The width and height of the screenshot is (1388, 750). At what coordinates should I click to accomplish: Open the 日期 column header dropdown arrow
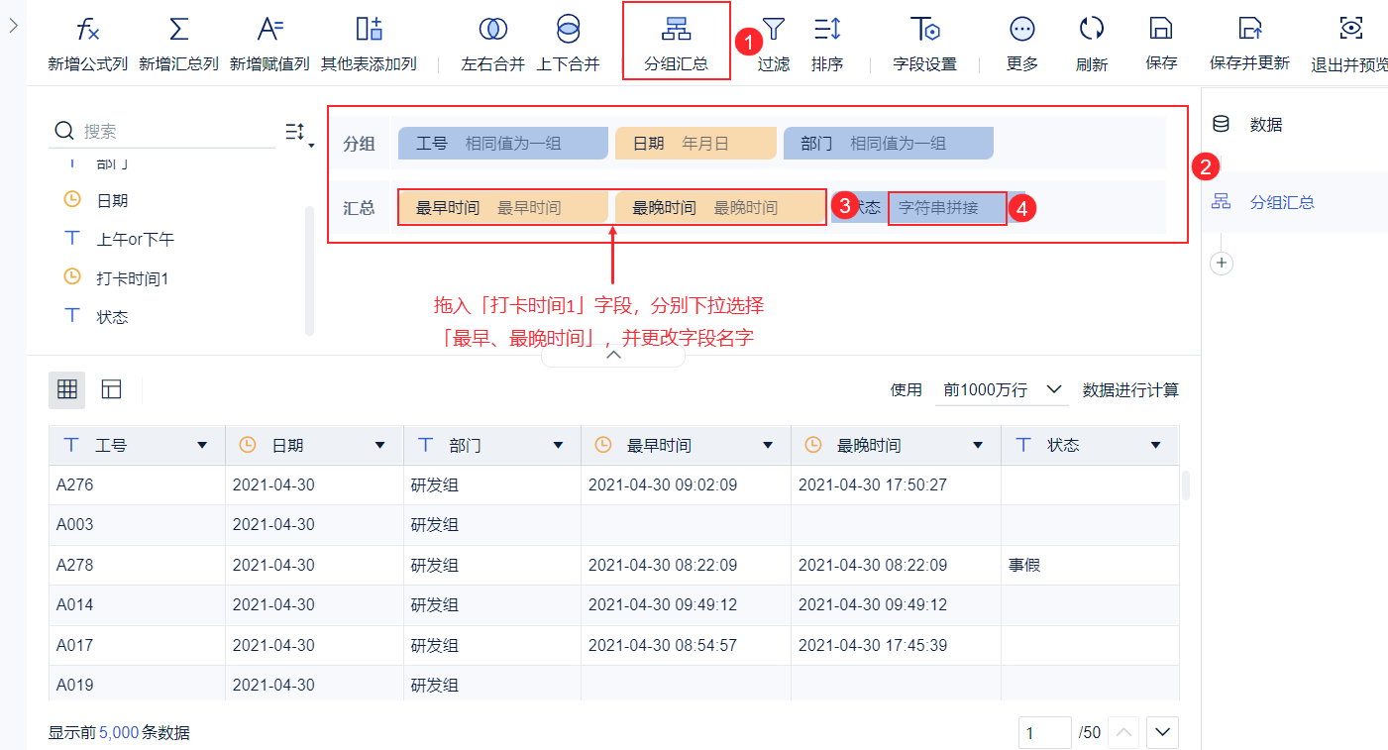point(380,446)
